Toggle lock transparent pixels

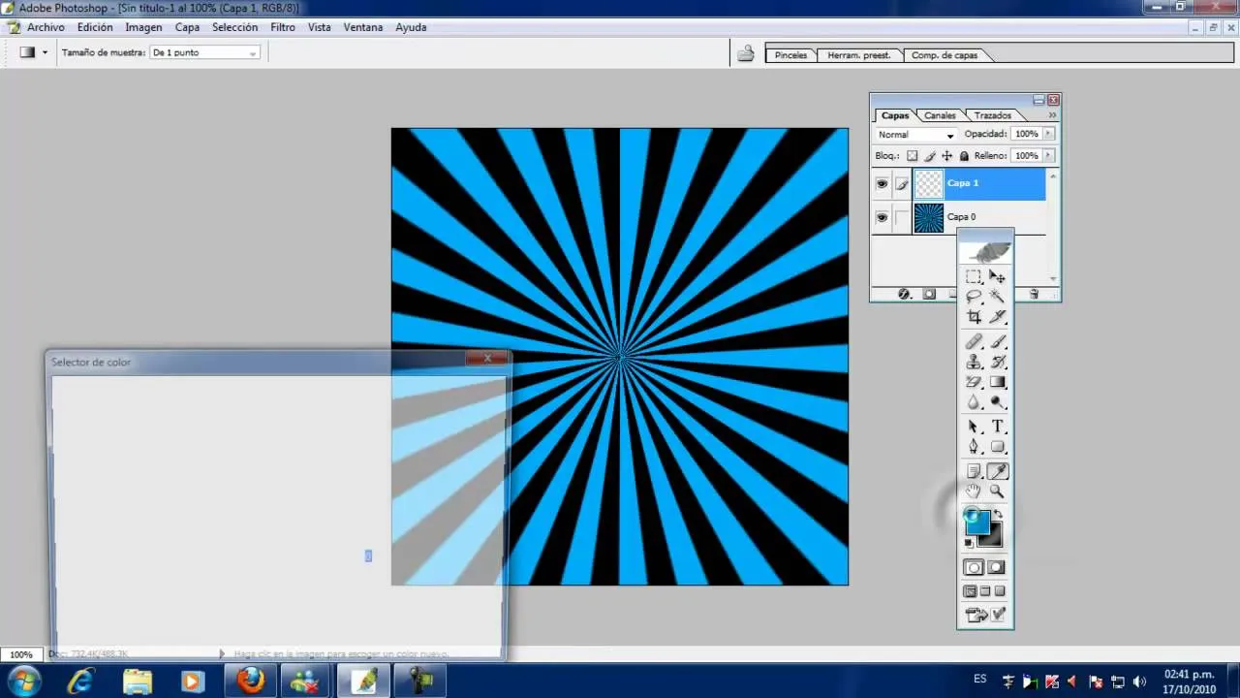click(912, 155)
